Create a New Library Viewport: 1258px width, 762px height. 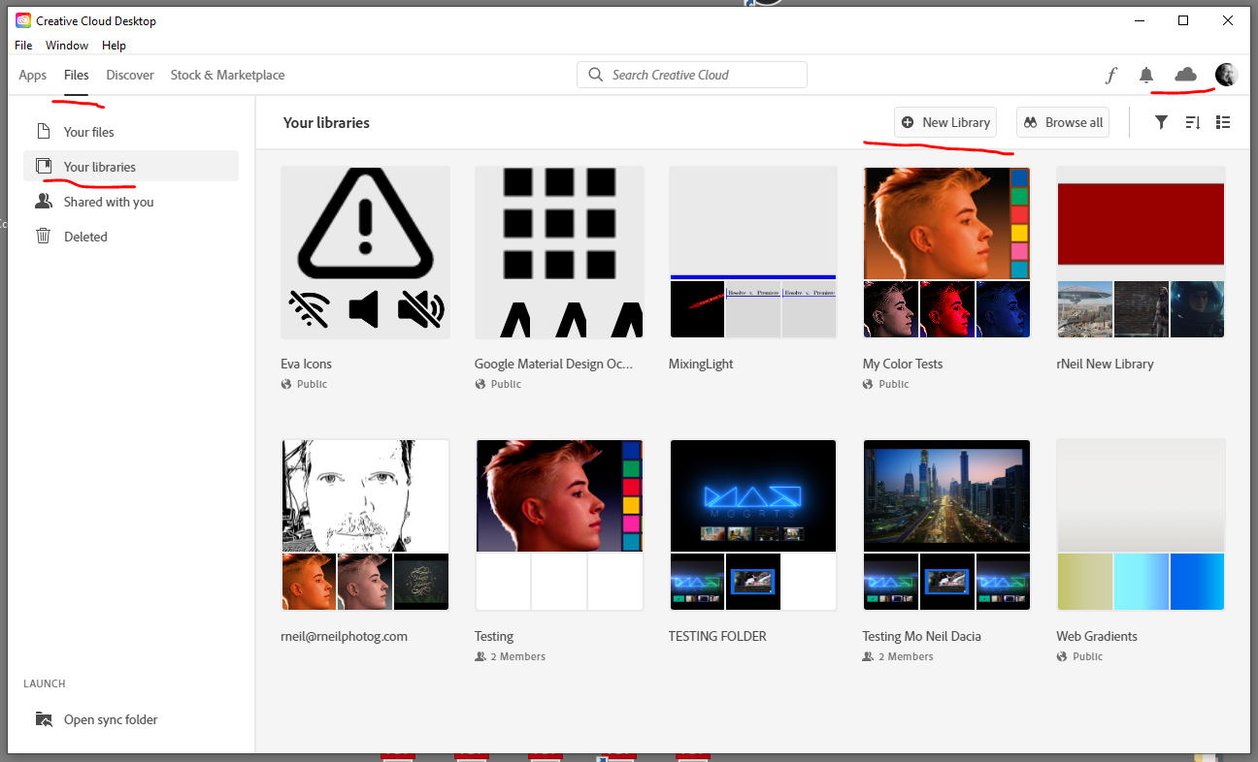tap(944, 122)
